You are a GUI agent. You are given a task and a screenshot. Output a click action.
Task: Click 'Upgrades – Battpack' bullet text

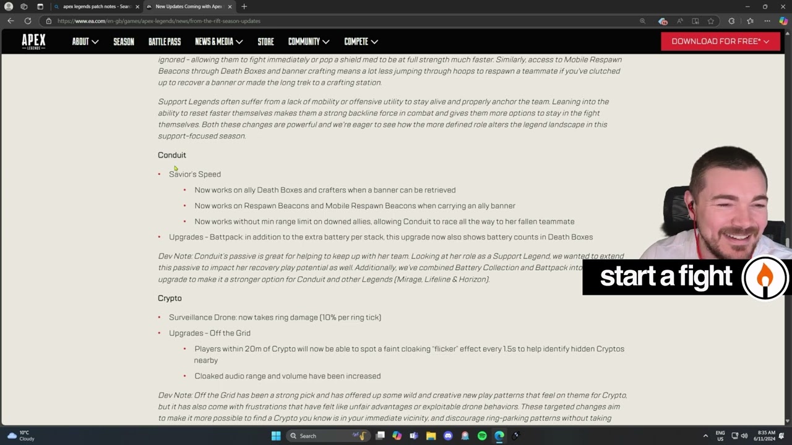[x=381, y=237]
